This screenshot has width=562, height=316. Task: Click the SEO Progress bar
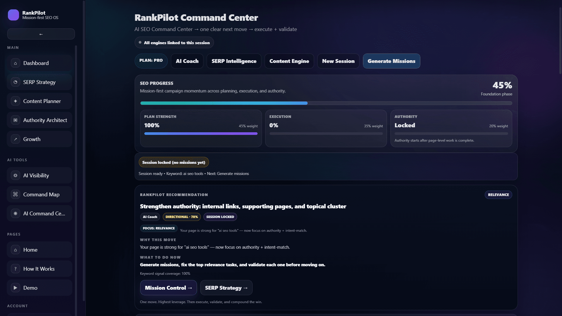[326, 103]
